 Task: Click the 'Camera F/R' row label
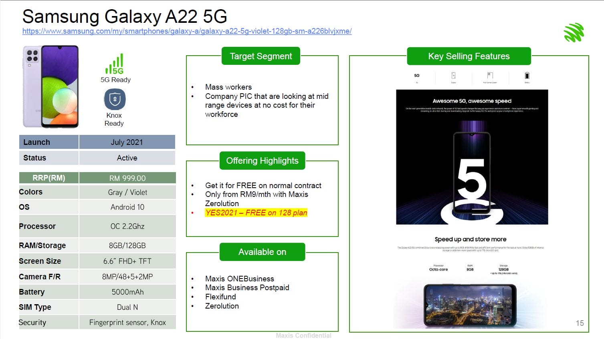[x=48, y=277]
